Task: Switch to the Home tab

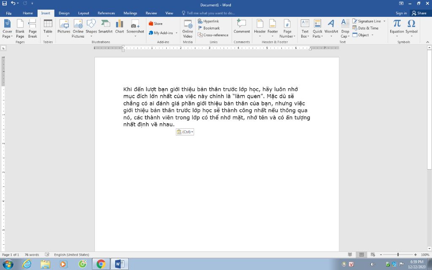Action: coord(27,13)
